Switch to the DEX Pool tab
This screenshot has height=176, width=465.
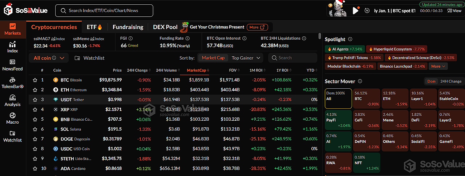click(x=165, y=27)
